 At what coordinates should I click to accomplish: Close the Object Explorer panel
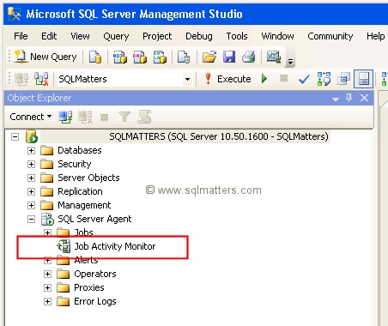[x=364, y=98]
